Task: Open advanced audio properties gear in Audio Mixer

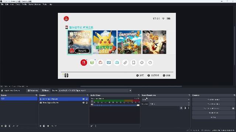Action: coord(92,126)
